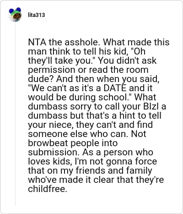Open lita313's avatar with blue ears
Screen dimensions: 183x214
pyautogui.click(x=15, y=15)
